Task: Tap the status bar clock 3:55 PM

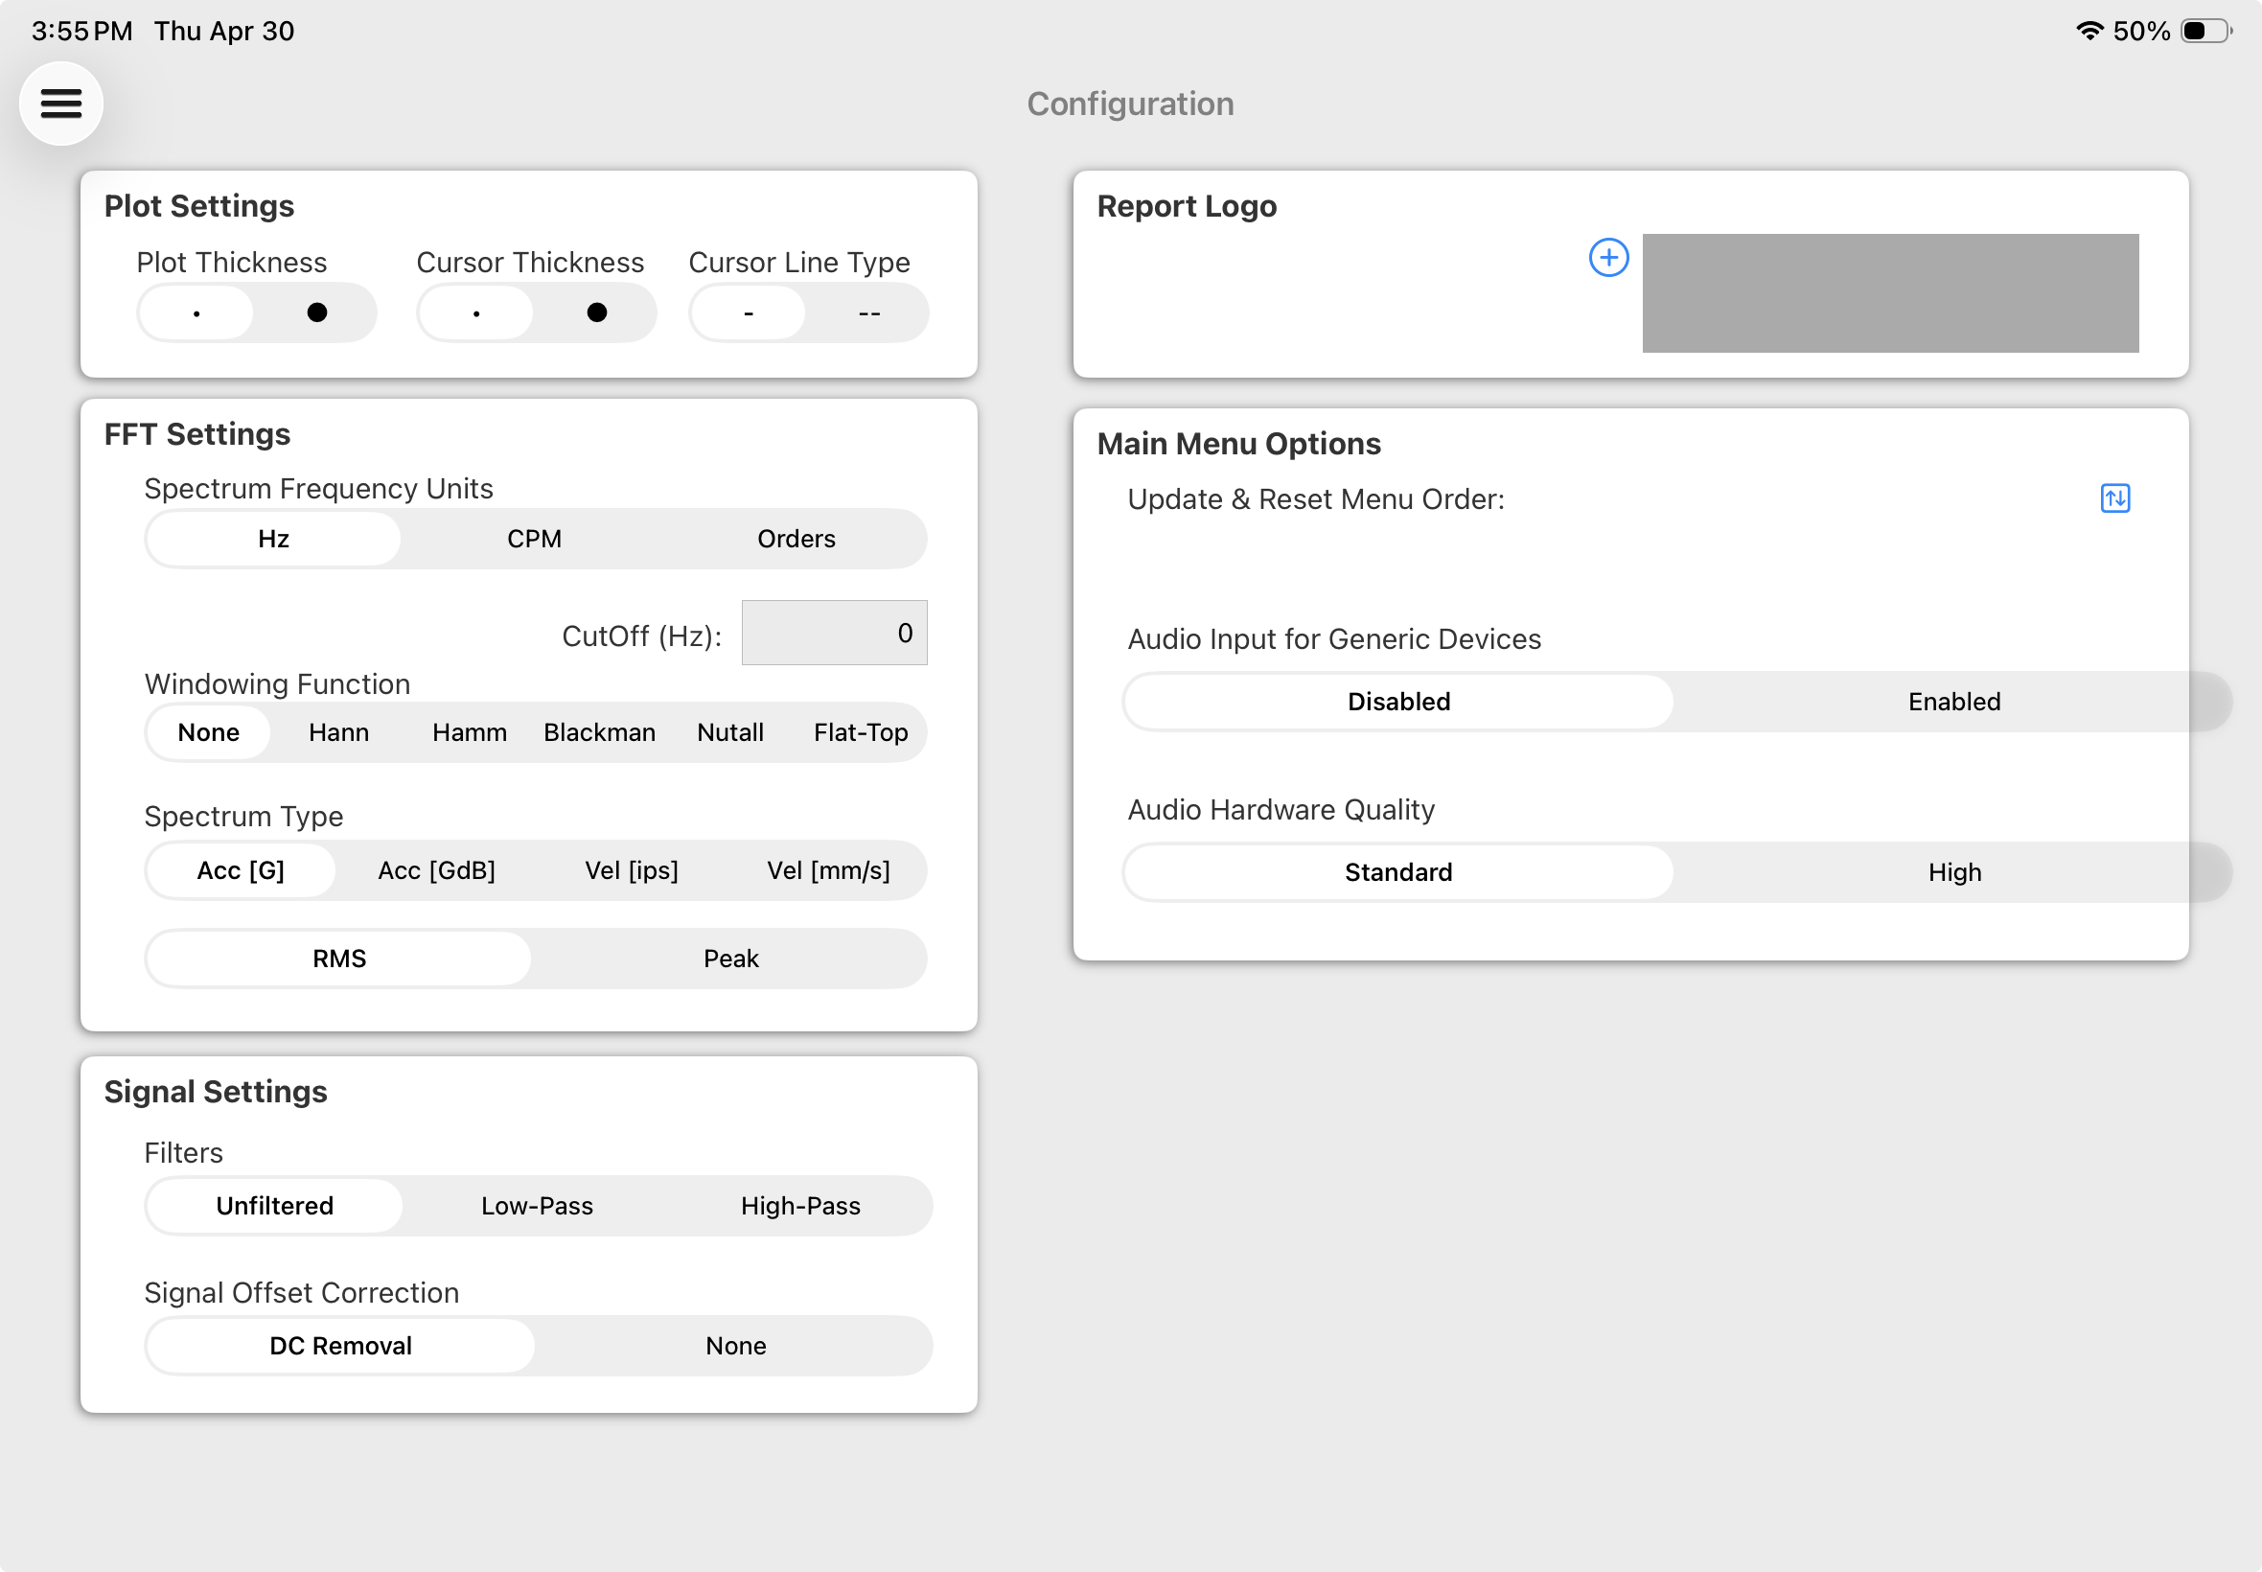Action: [81, 32]
